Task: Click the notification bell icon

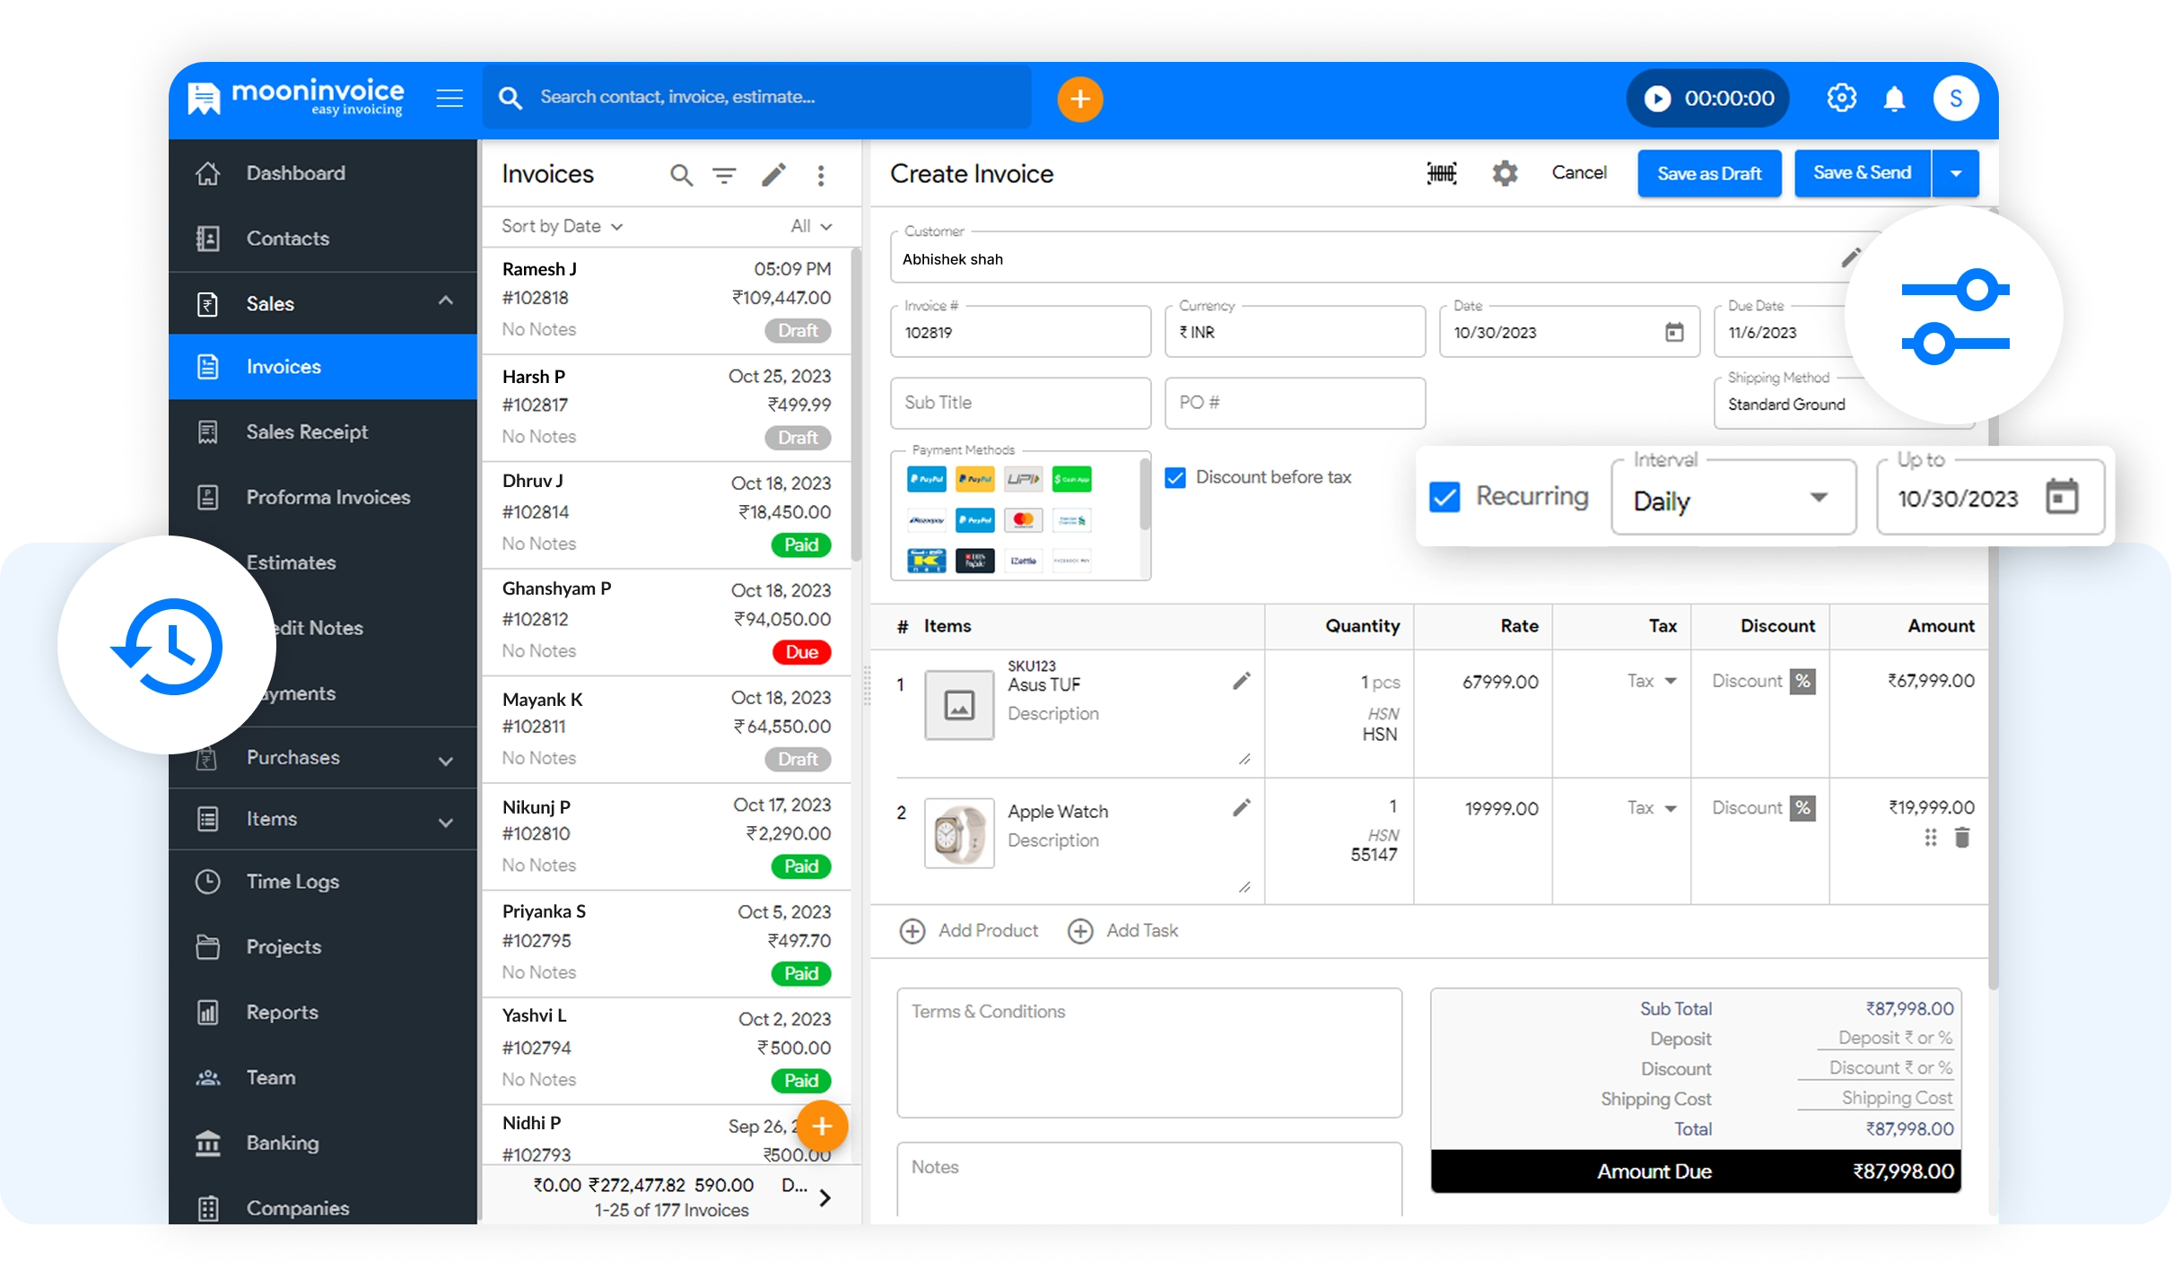Action: point(1894,99)
